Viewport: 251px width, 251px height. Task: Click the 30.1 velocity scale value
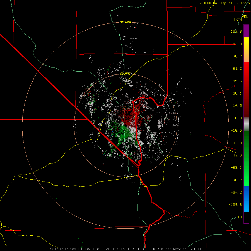(x=237, y=93)
